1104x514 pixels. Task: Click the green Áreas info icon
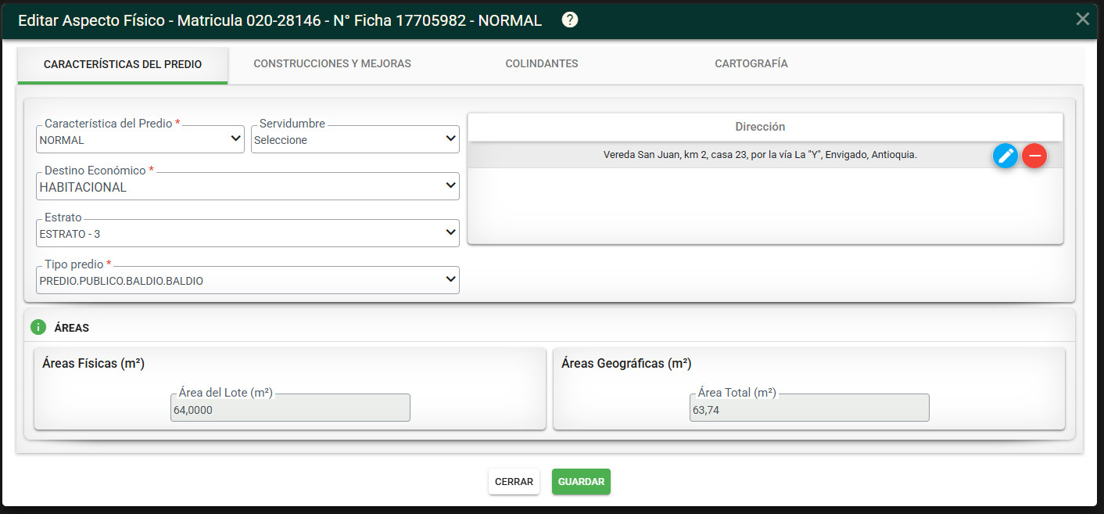click(38, 327)
